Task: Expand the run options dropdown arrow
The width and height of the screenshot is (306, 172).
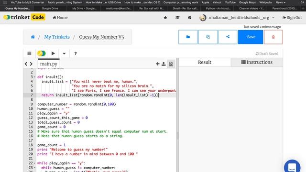Action: [64, 54]
